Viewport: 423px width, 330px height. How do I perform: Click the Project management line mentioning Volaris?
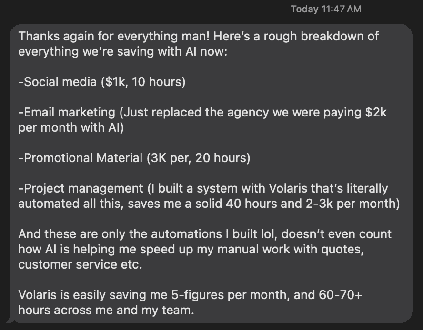pyautogui.click(x=203, y=189)
